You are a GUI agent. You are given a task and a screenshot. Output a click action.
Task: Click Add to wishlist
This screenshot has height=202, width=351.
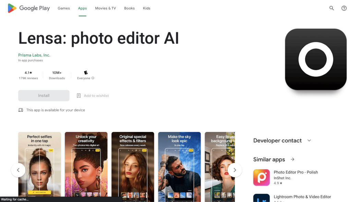[x=96, y=96]
